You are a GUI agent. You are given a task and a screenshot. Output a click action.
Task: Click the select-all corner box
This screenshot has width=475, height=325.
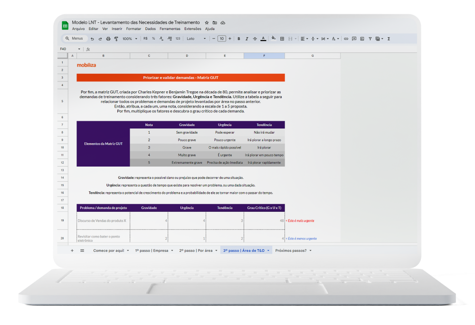(62, 56)
